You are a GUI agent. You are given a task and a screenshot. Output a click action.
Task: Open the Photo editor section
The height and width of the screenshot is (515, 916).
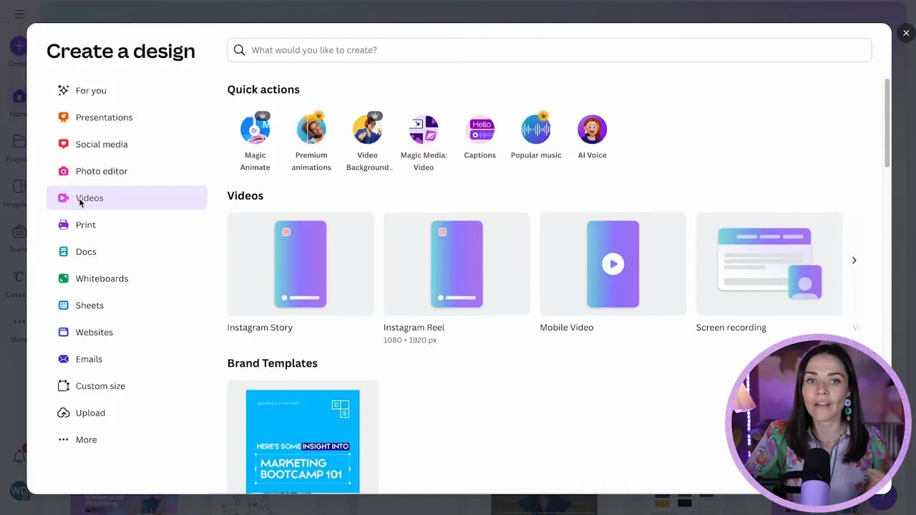pyautogui.click(x=101, y=171)
